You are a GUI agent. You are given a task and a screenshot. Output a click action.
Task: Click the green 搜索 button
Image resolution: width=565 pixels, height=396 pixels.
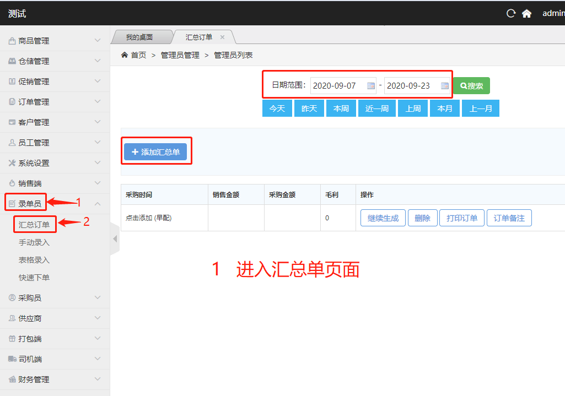(x=471, y=86)
